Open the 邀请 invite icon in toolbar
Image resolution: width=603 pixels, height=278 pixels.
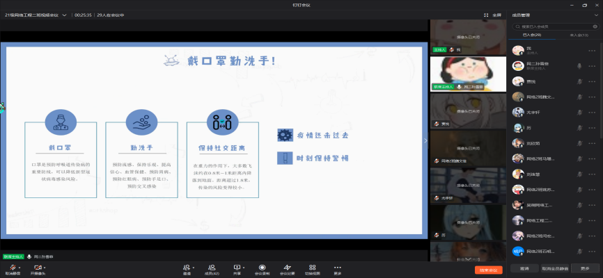tap(187, 267)
